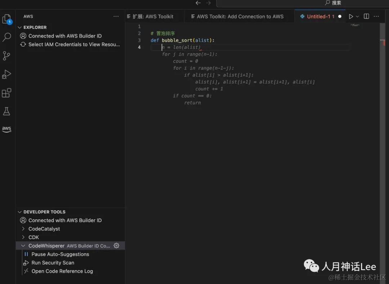Click line number 1 in gutter
Viewport: 389px width, 284px height.
139,26
